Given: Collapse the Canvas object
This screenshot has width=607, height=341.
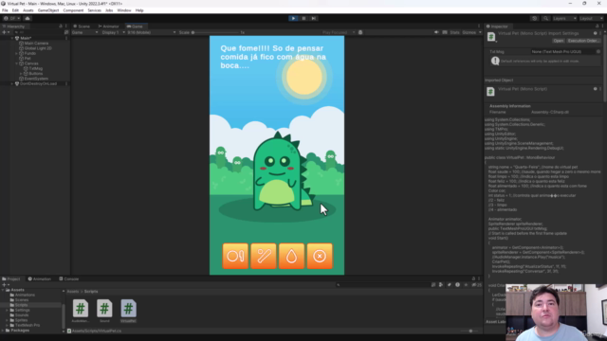Looking at the screenshot, I should (x=17, y=63).
